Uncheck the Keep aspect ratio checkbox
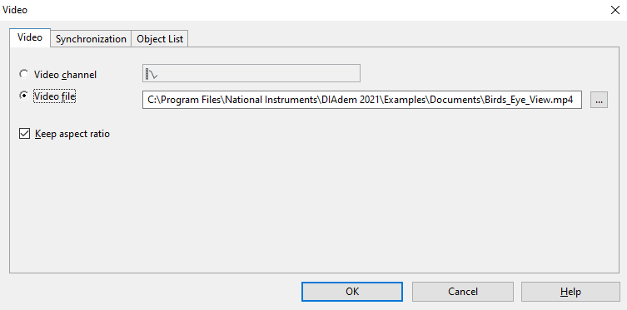This screenshot has height=310, width=627. click(x=24, y=134)
